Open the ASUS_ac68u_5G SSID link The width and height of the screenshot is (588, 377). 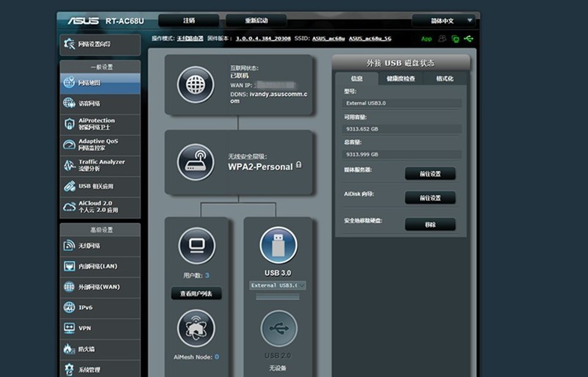coord(370,39)
